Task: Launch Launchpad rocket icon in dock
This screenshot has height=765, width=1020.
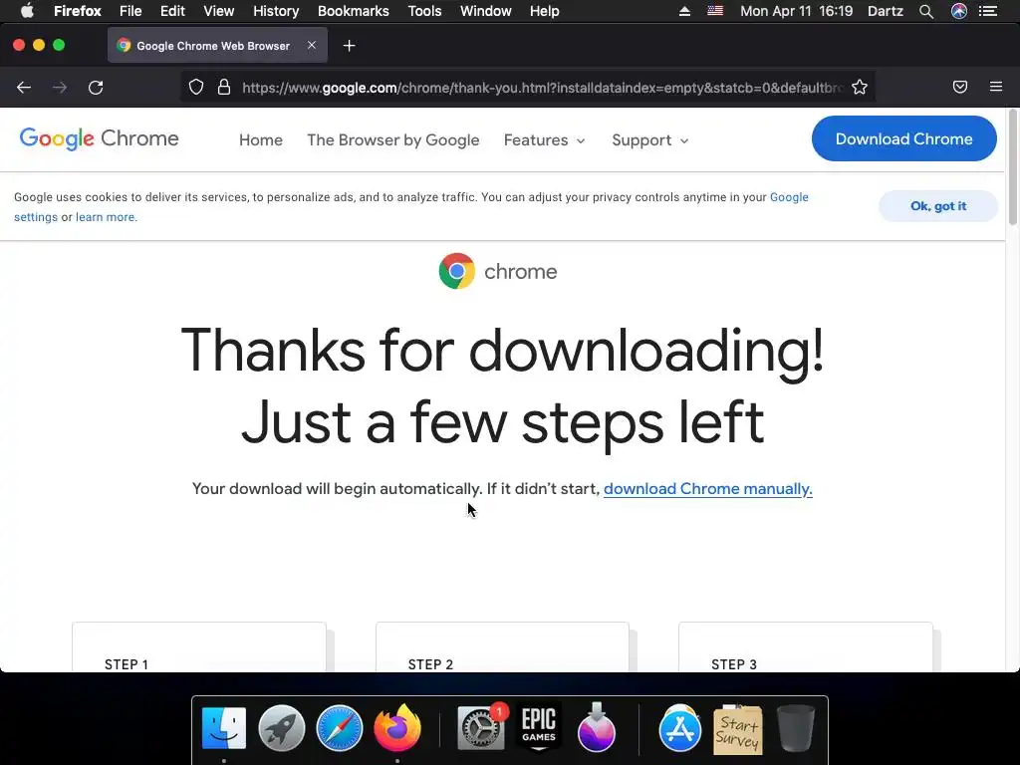Action: tap(282, 728)
